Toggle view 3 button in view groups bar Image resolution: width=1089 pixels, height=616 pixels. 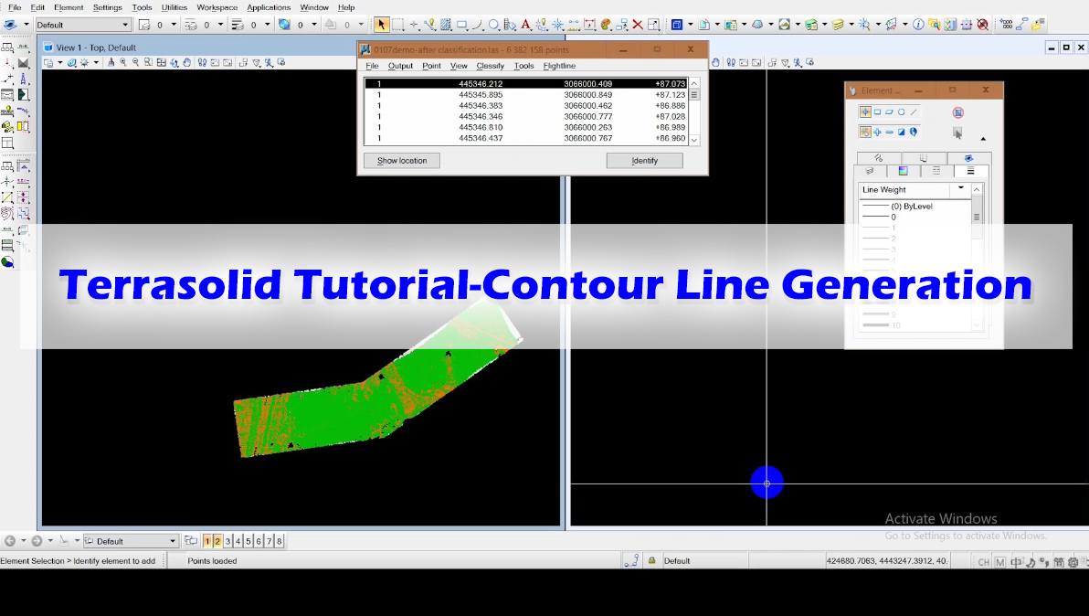[x=227, y=541]
